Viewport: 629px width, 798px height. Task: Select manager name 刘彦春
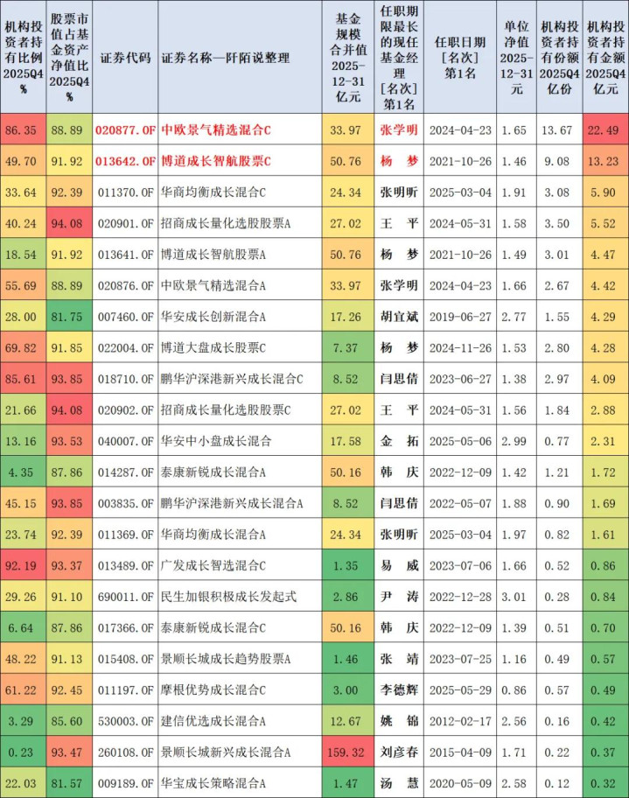(x=399, y=752)
